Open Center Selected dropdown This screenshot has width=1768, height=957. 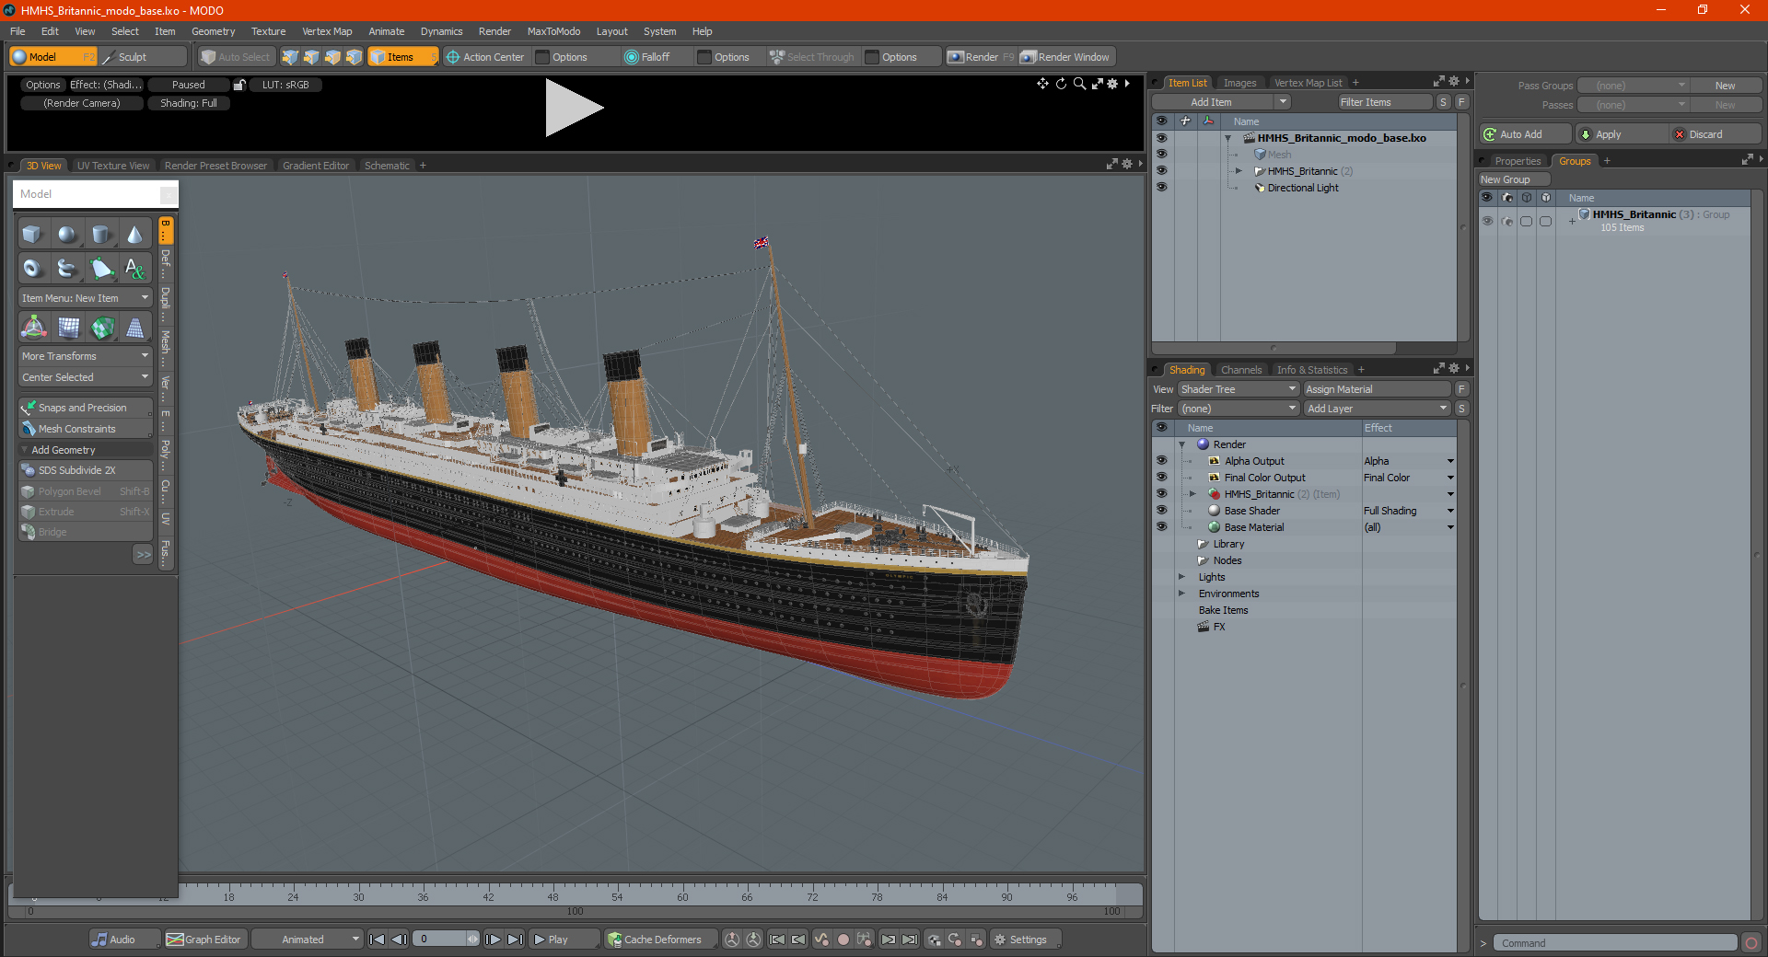pyautogui.click(x=85, y=377)
